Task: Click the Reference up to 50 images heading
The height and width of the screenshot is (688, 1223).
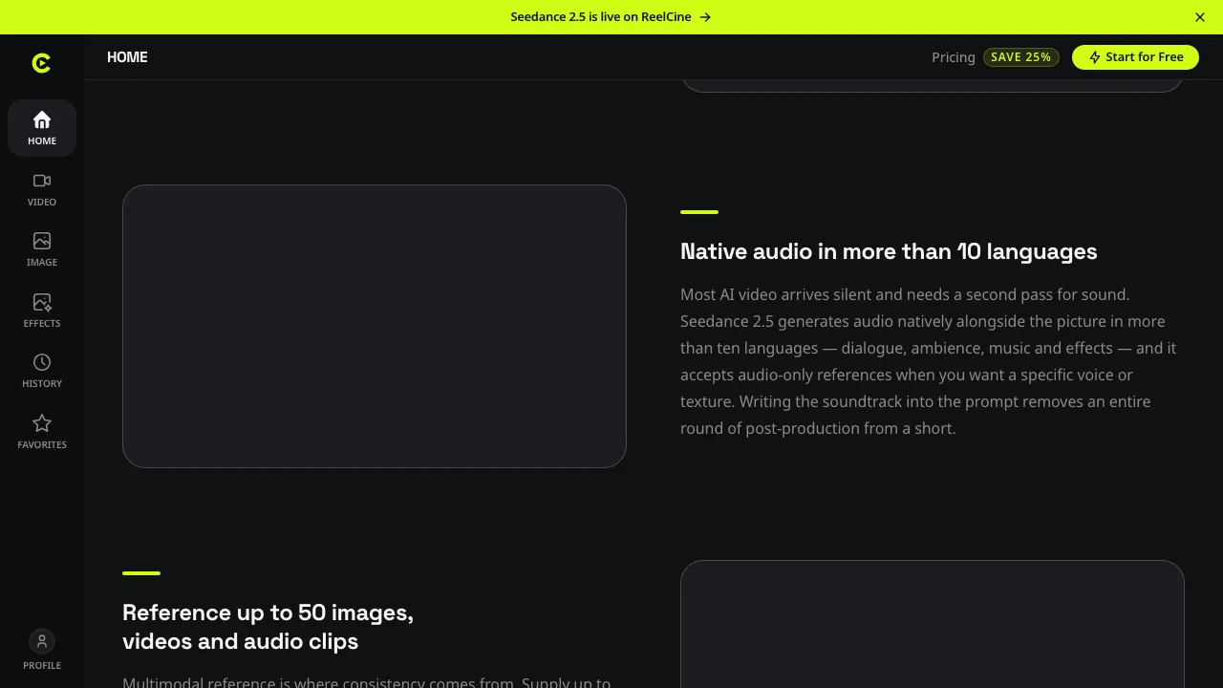Action: (268, 627)
